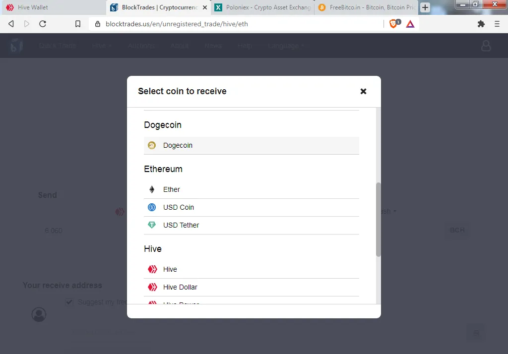This screenshot has height=354, width=508.
Task: Choose Ether as coin to receive
Action: (x=252, y=189)
